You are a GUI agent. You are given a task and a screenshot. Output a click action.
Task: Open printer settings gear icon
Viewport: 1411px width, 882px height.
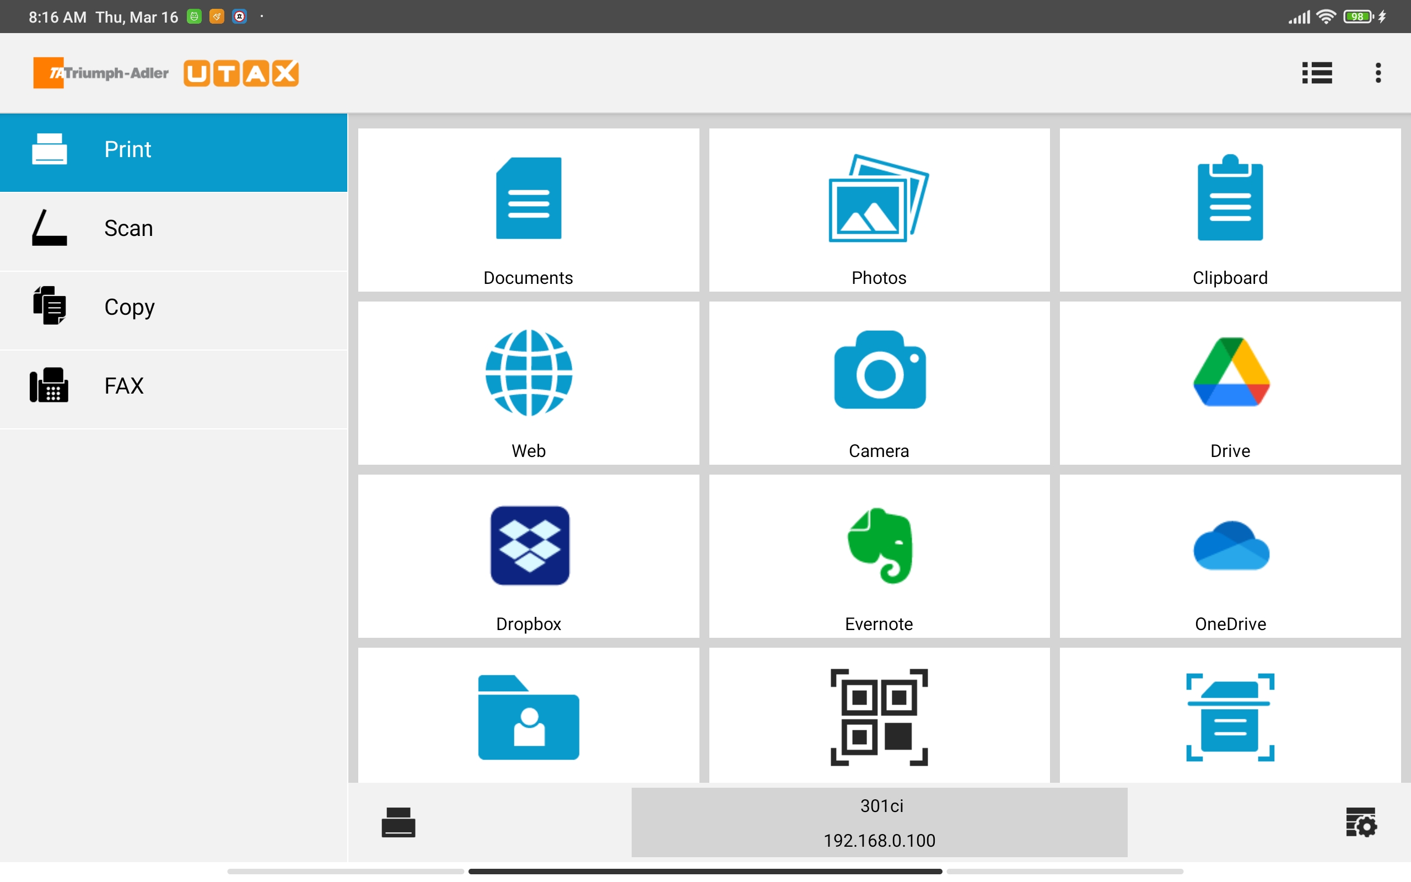(x=1361, y=822)
